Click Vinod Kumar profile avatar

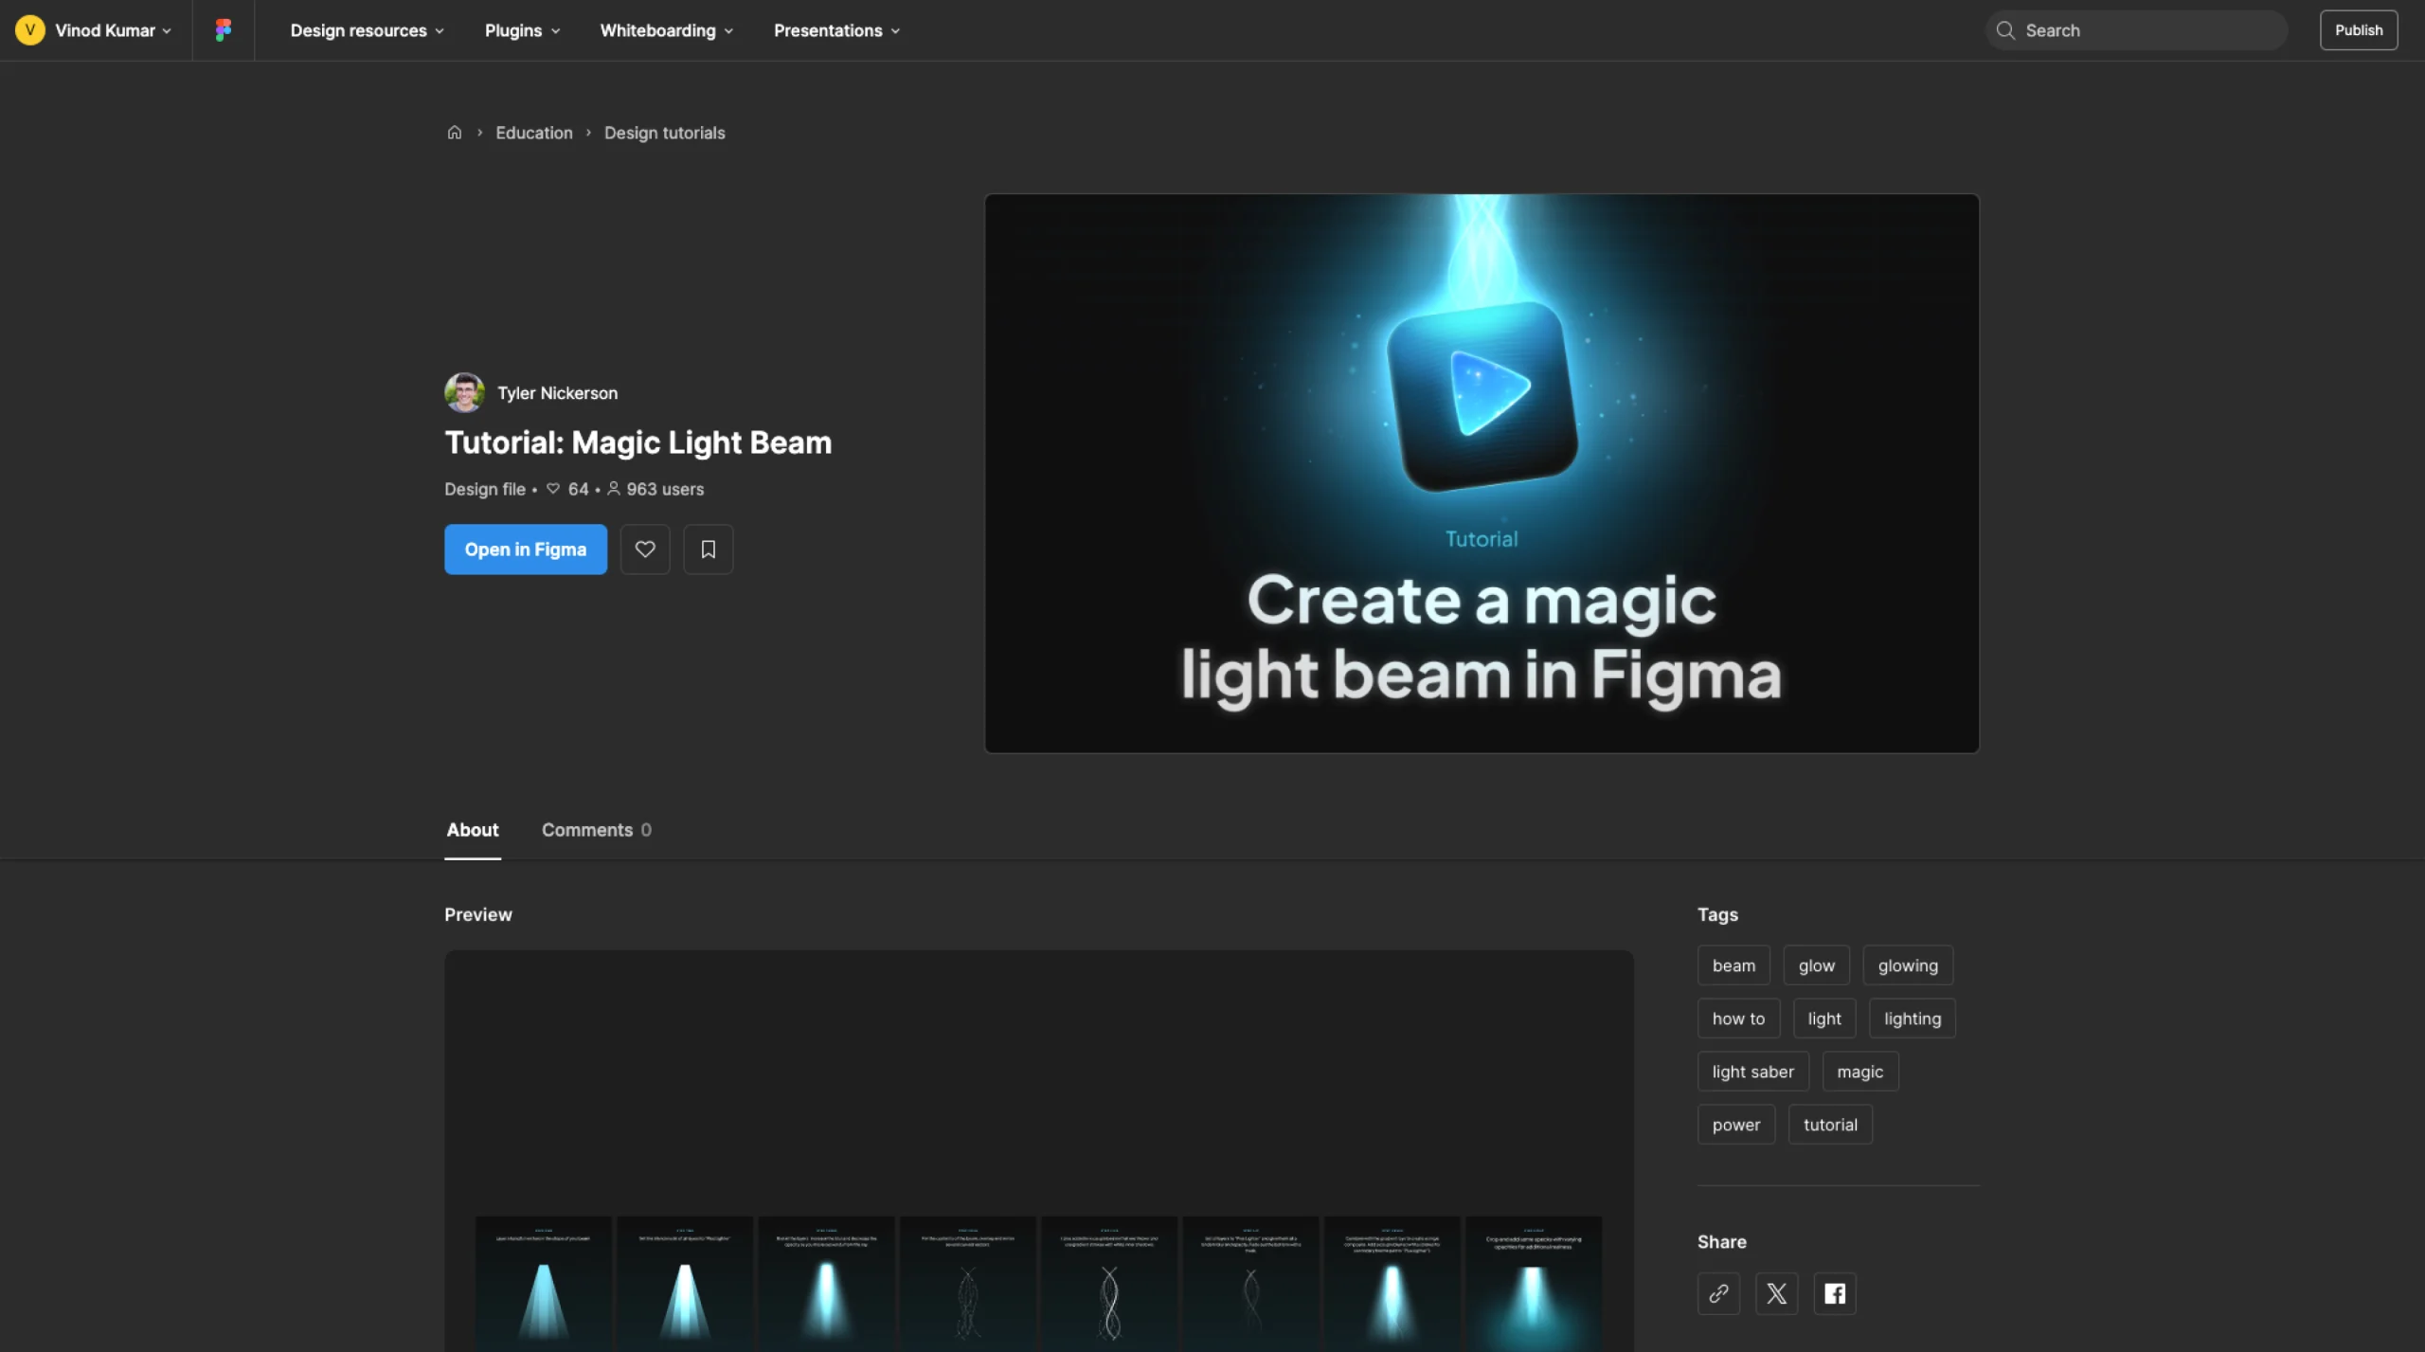tap(30, 30)
